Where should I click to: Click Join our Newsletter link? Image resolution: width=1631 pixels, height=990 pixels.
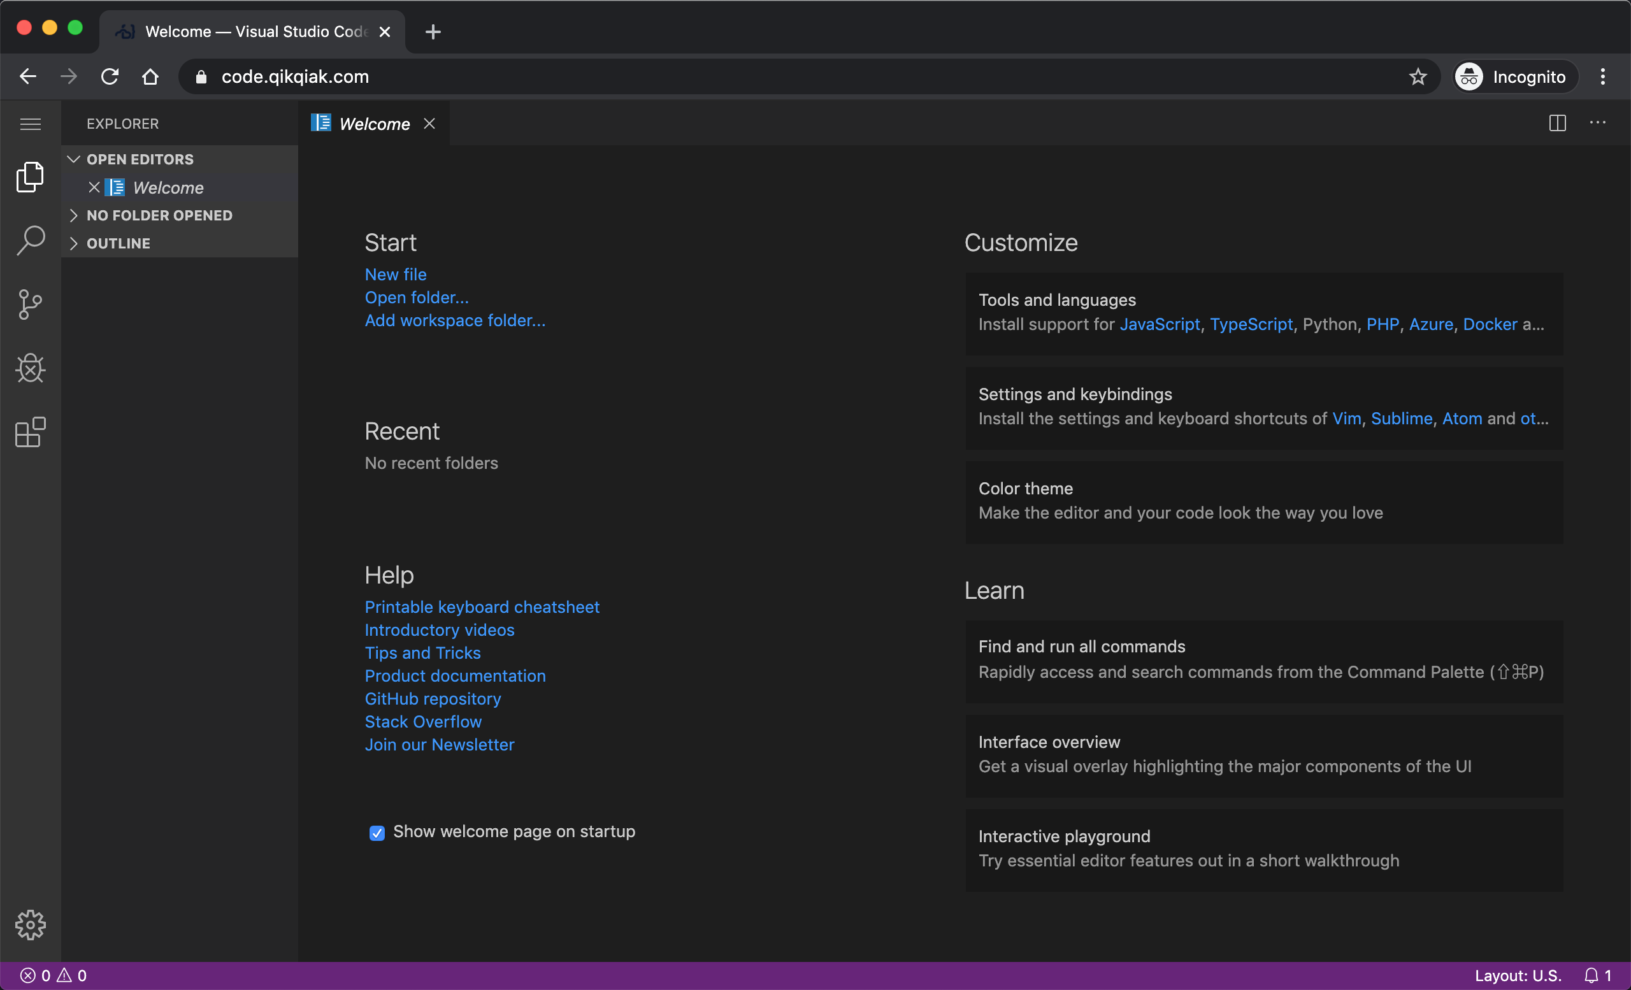click(x=440, y=745)
